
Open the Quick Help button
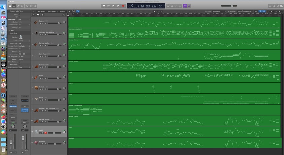18,6
